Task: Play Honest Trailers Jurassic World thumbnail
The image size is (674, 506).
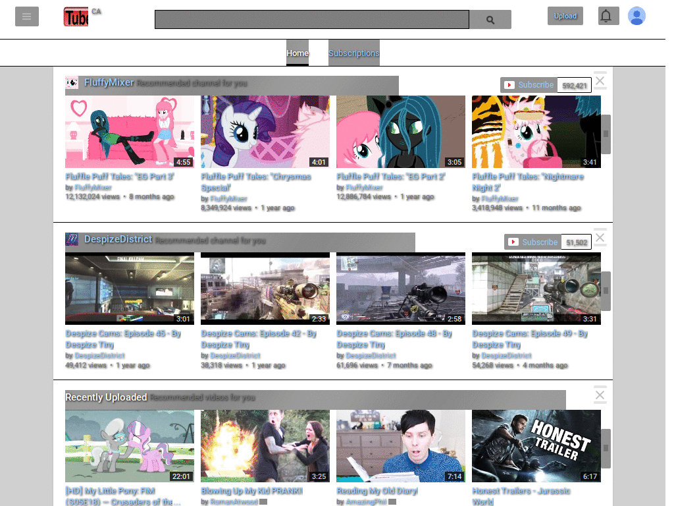Action: 536,446
